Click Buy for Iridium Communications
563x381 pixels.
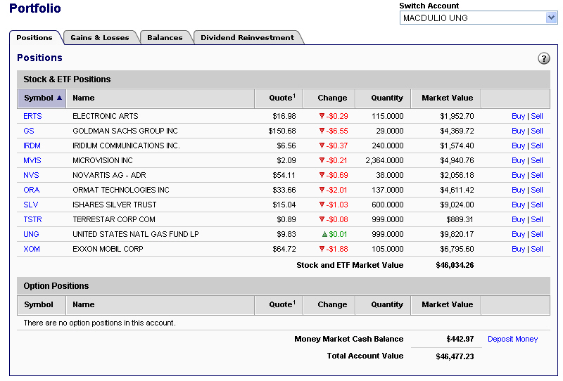coord(518,146)
